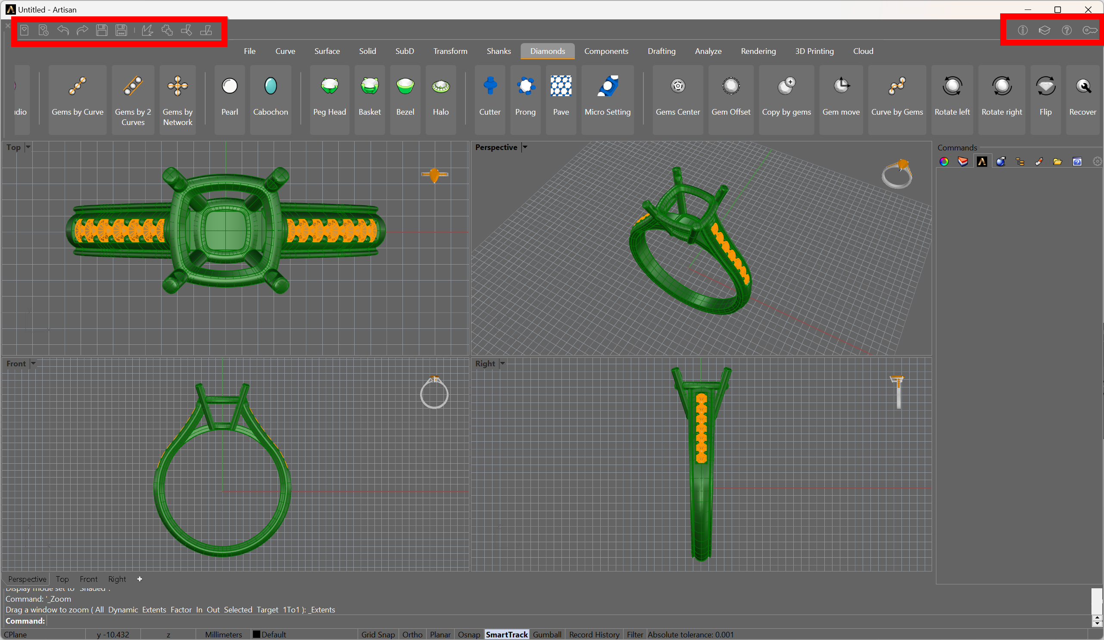Open the Top viewport dropdown arrow
The image size is (1104, 640).
point(28,147)
